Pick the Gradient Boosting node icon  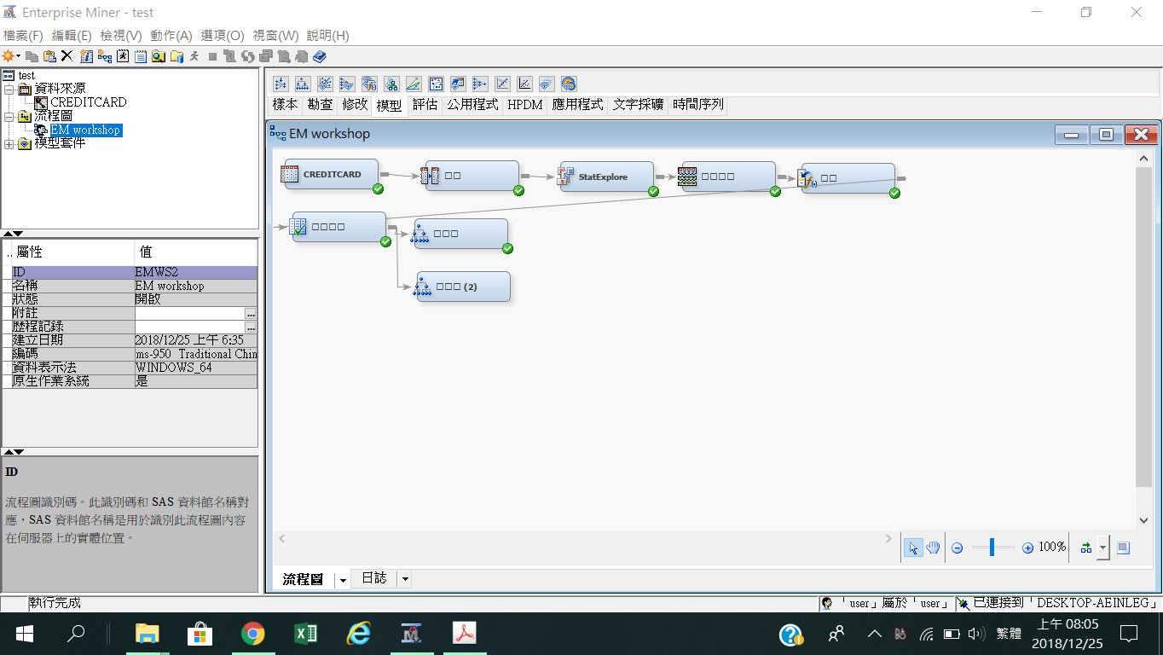coord(391,84)
